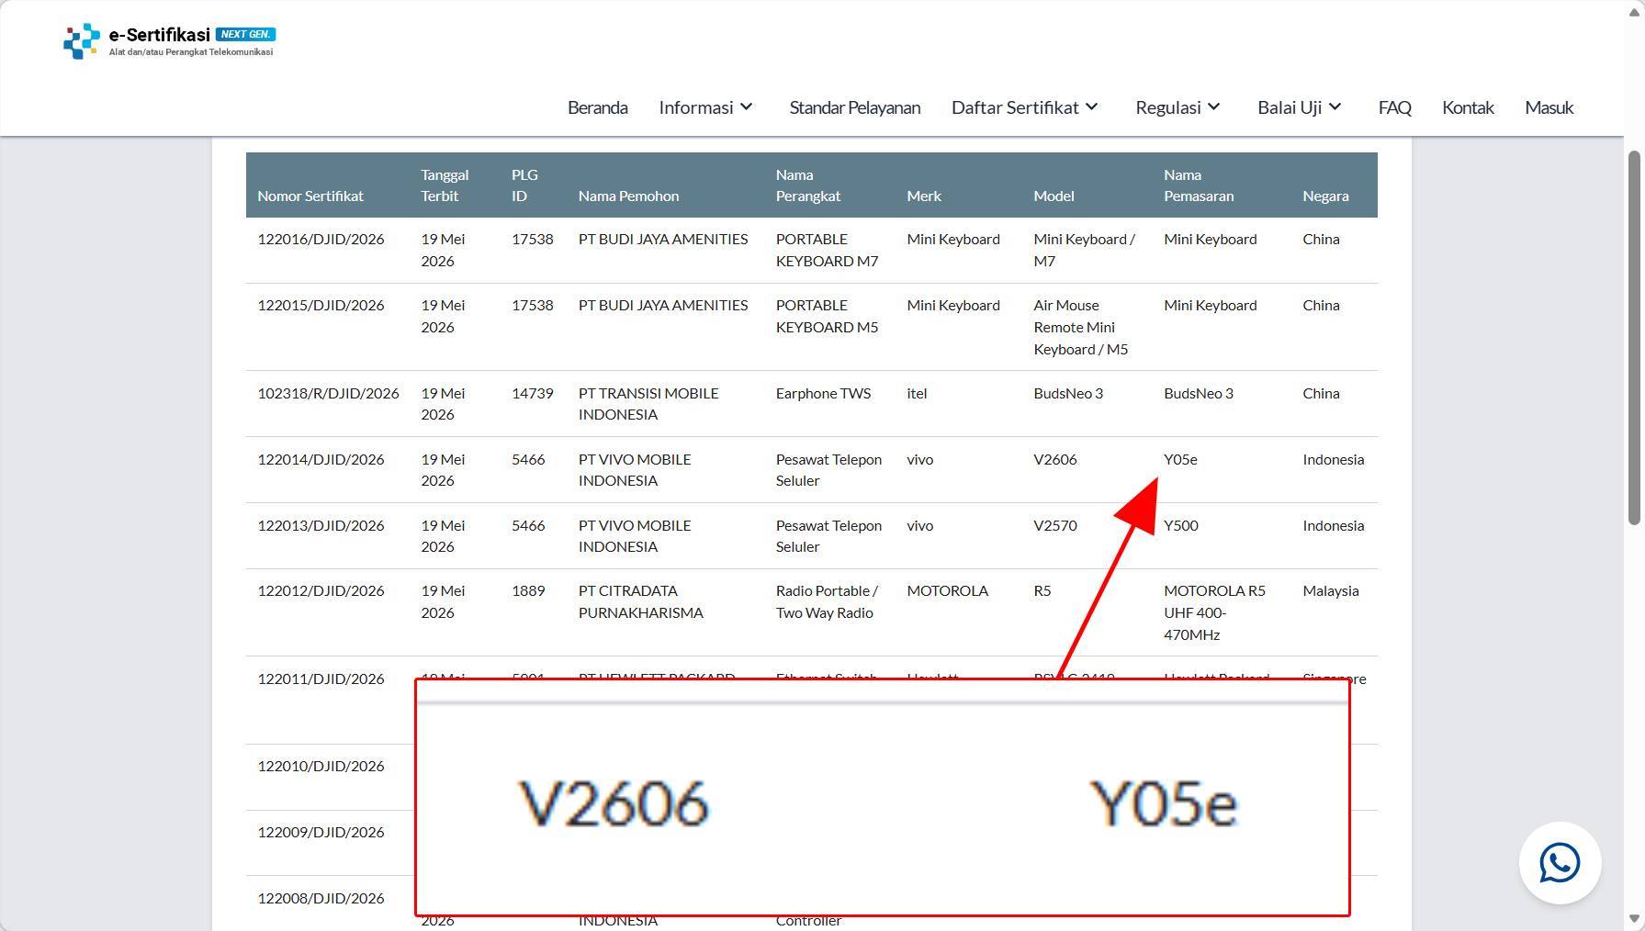The width and height of the screenshot is (1645, 931).
Task: Expand the Daftar Sertifikat dropdown chevron
Action: coord(1091,107)
